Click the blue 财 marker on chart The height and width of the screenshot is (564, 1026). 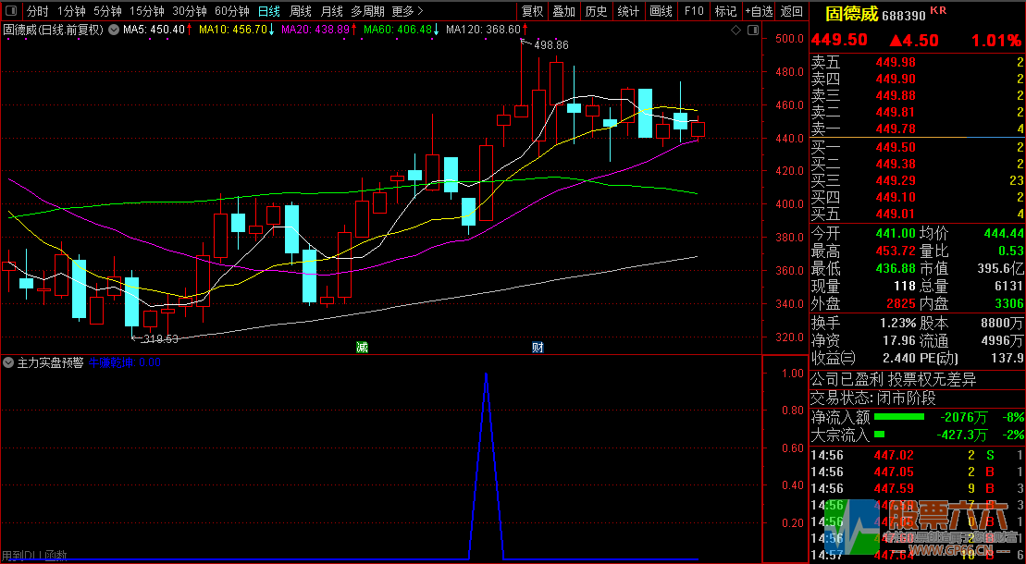tap(538, 348)
